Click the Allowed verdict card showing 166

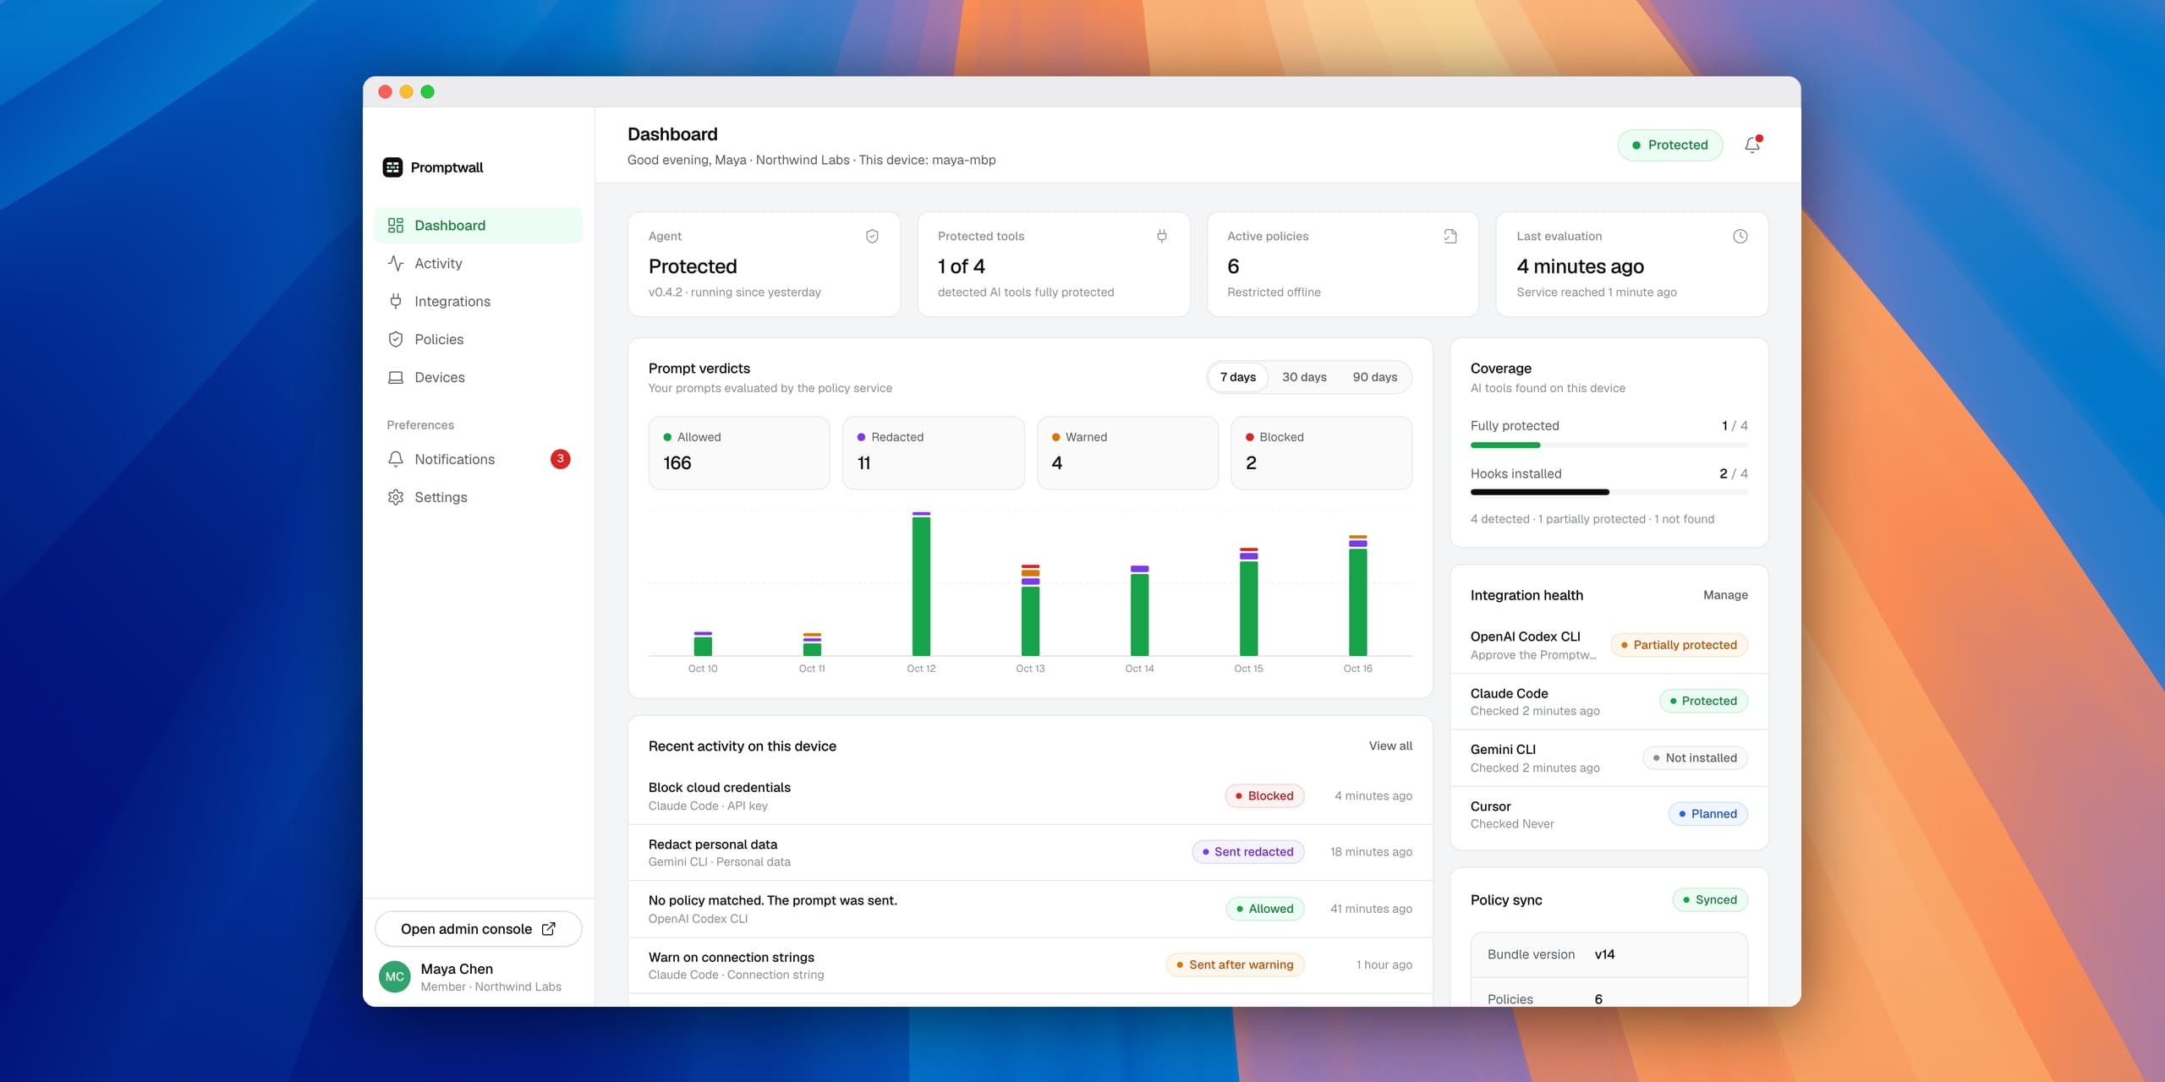pyautogui.click(x=739, y=452)
